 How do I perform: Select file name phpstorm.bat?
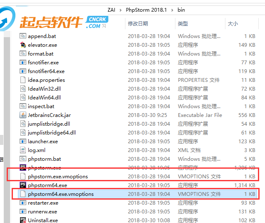point(44,159)
